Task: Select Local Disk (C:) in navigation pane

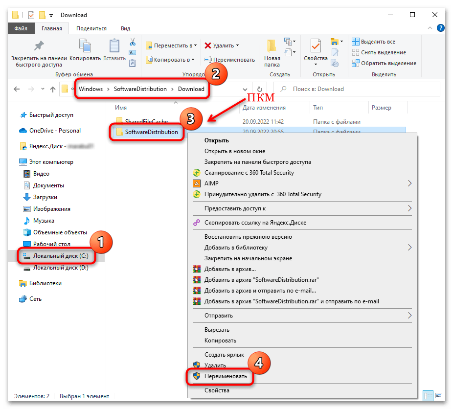Action: (x=61, y=256)
